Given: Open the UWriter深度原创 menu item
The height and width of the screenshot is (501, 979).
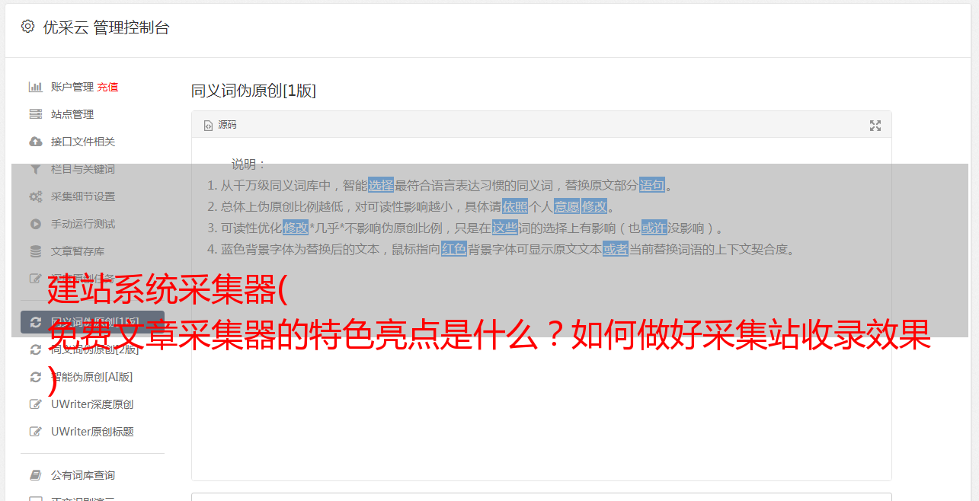Looking at the screenshot, I should point(92,404).
